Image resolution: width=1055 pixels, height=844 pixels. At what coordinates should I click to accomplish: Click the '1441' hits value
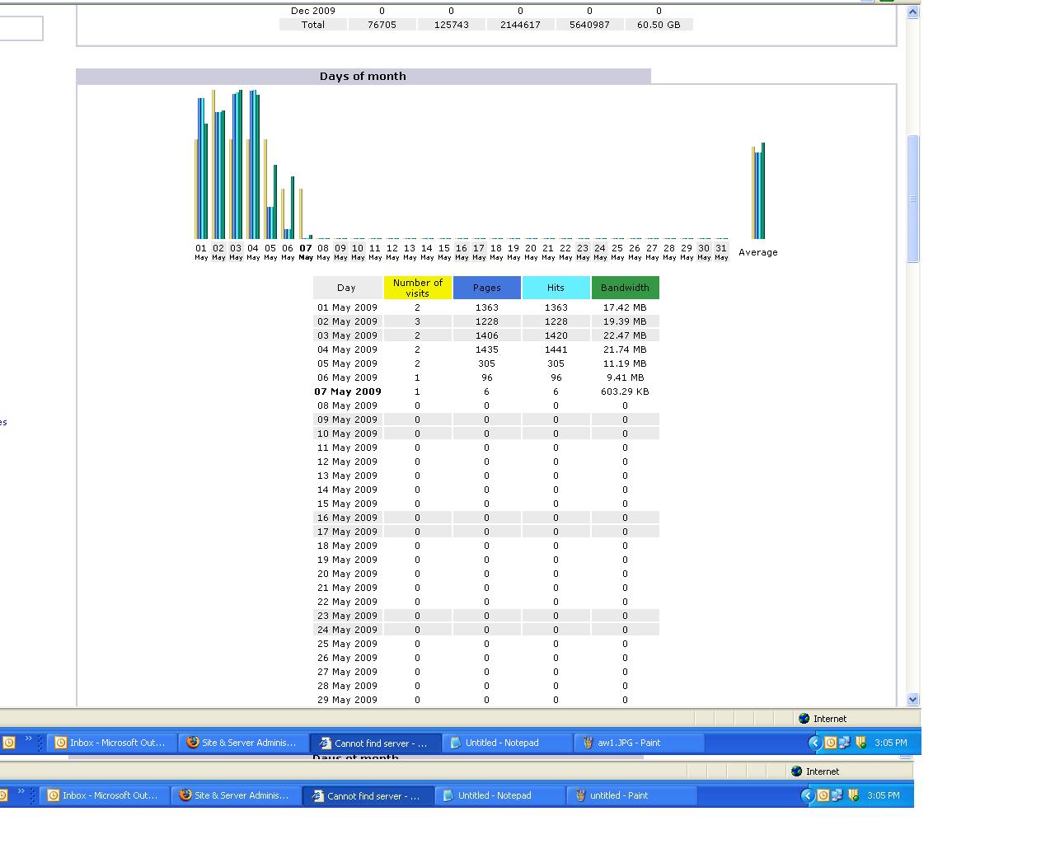click(556, 349)
